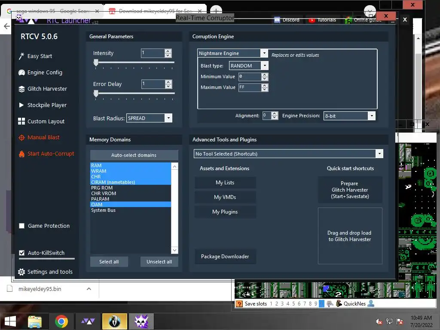The image size is (440, 330).
Task: Click controller icon in emulator status bar
Action: coord(330,304)
